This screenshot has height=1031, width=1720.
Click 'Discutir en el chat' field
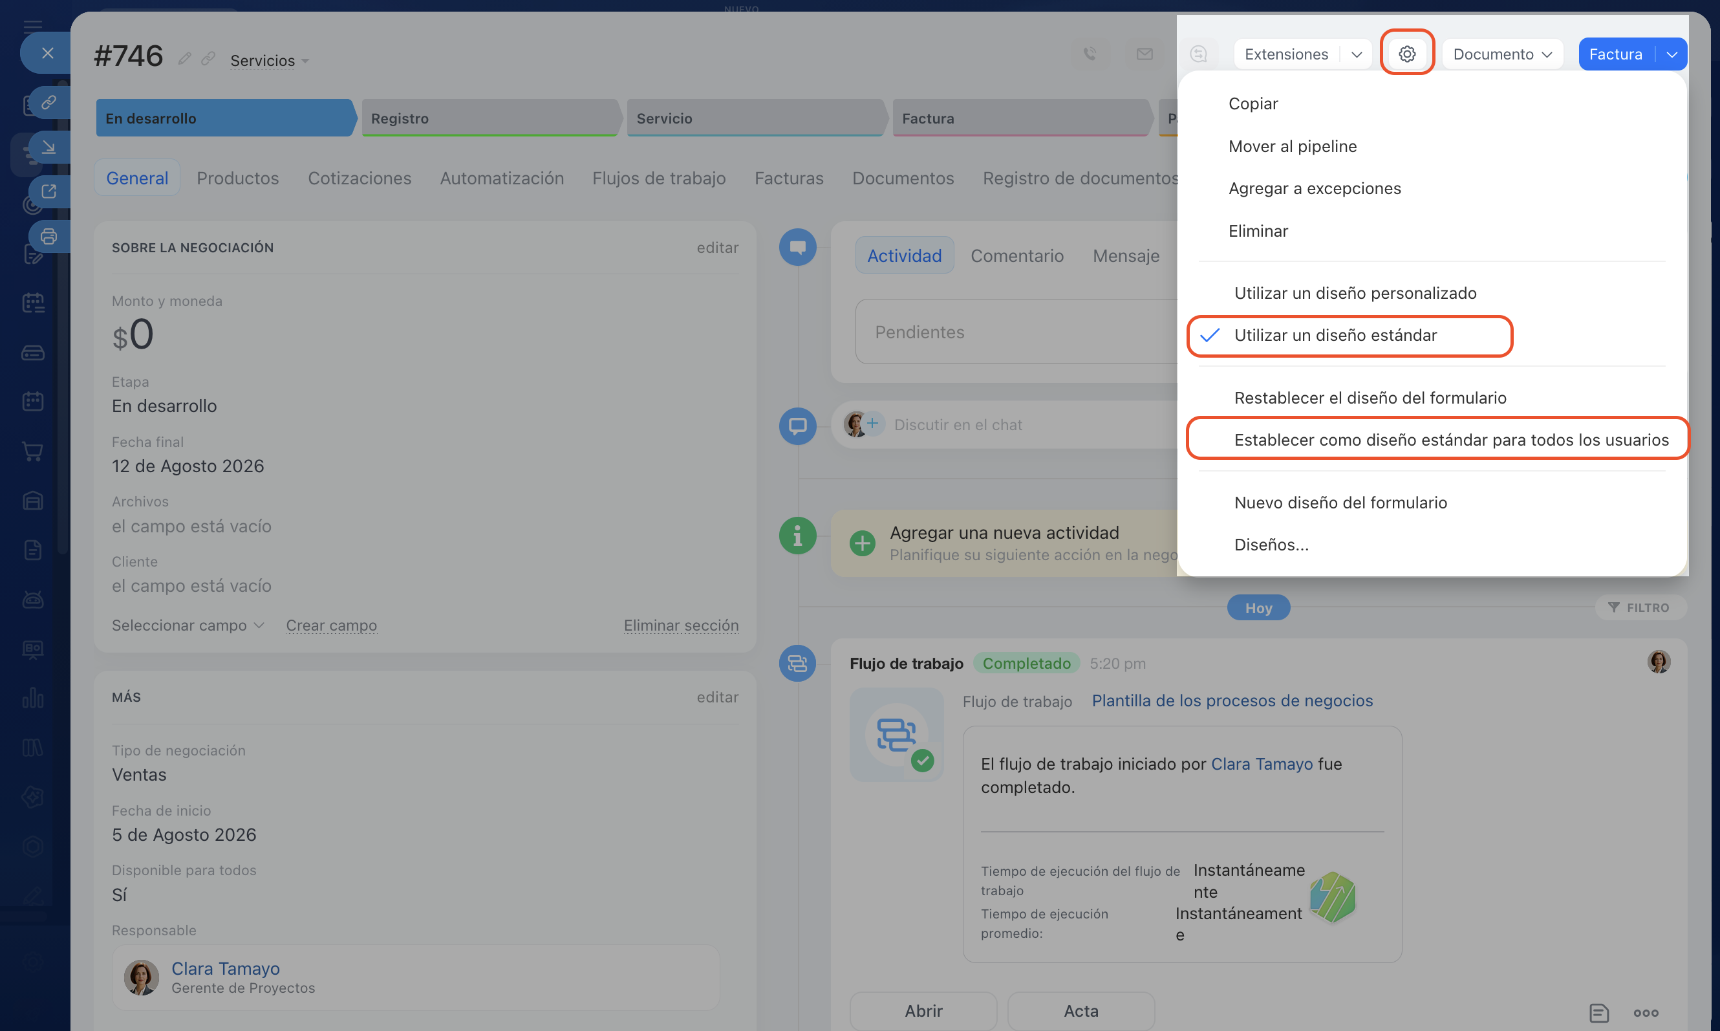coord(958,424)
